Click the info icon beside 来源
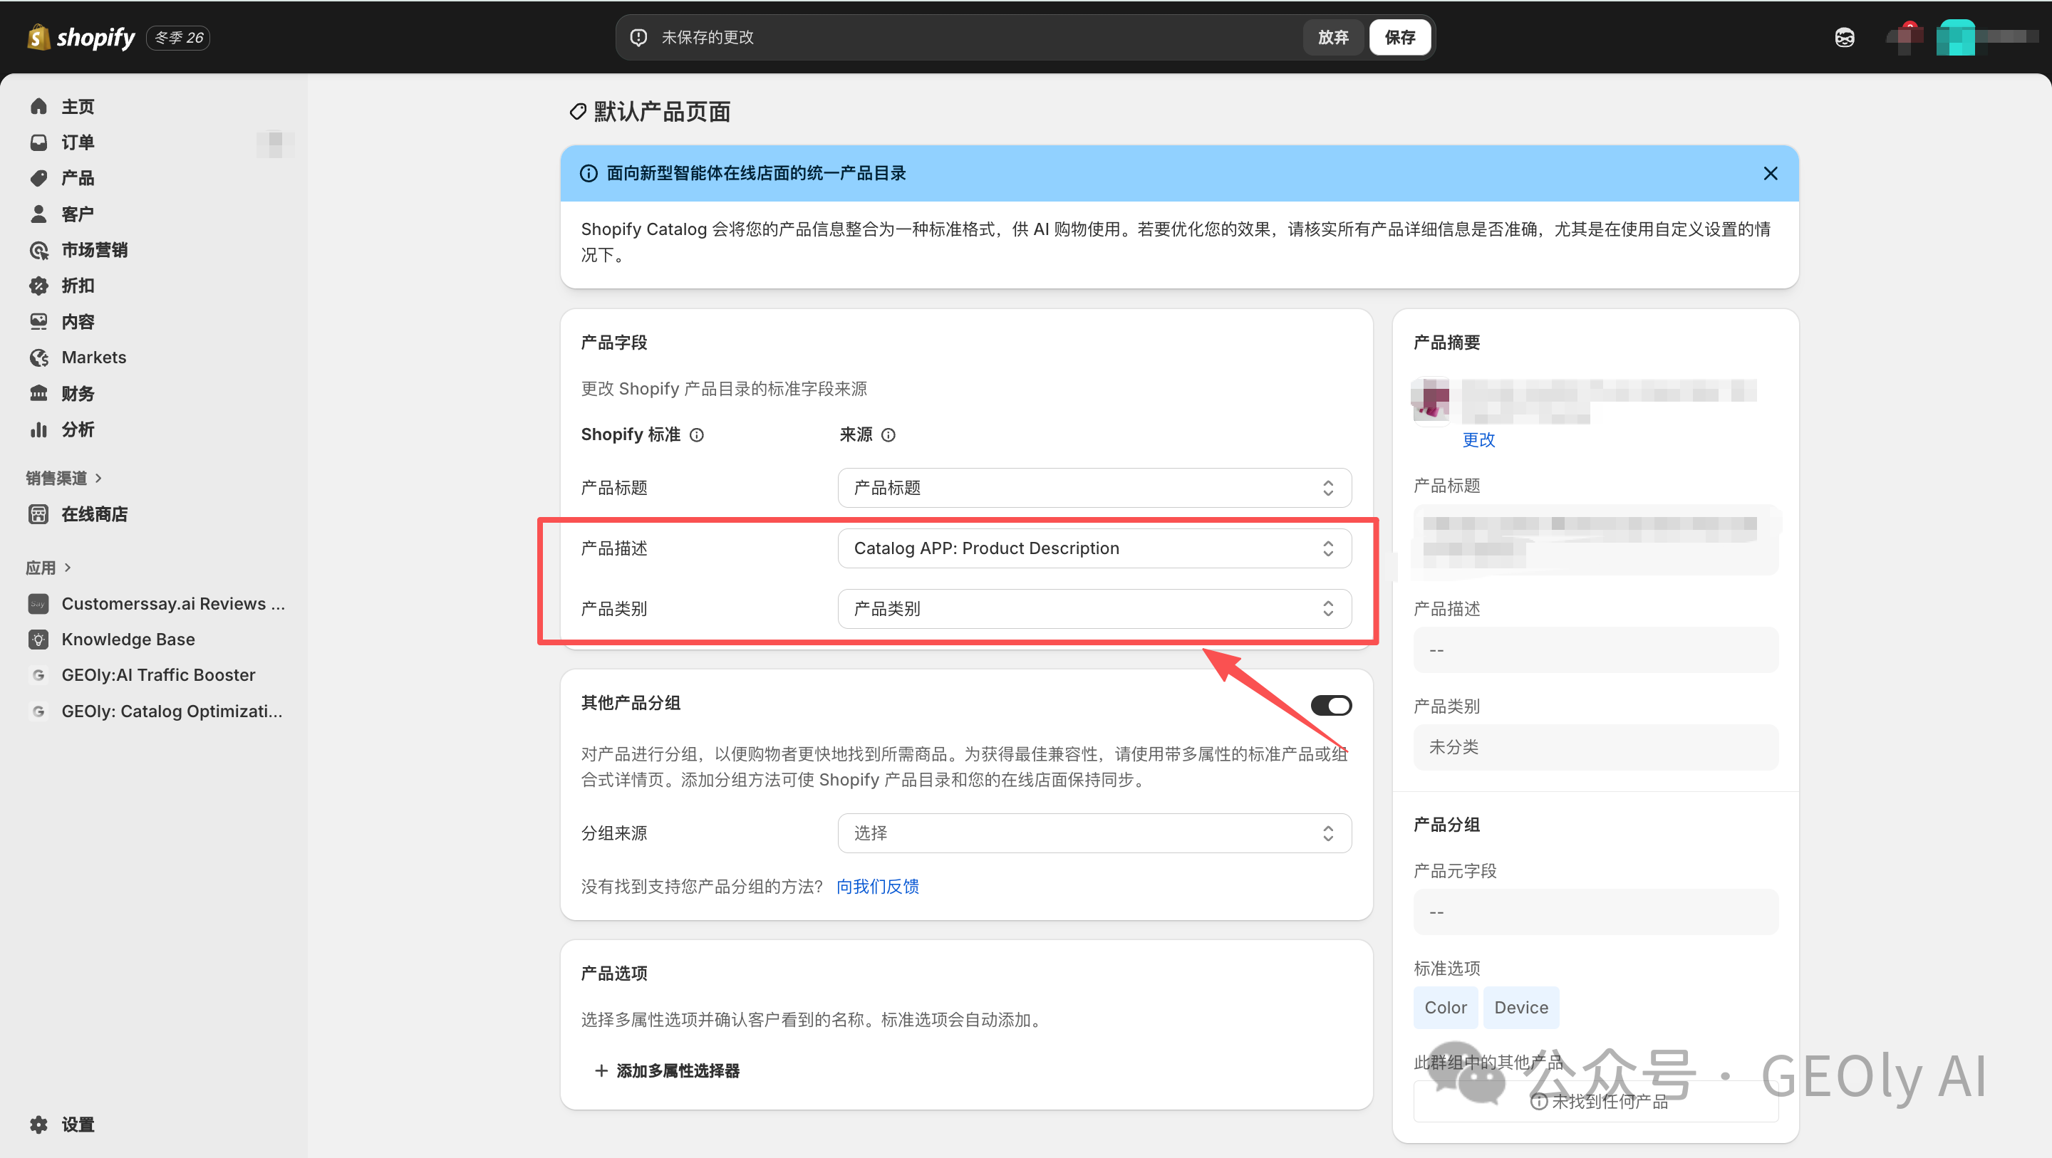This screenshot has width=2052, height=1158. pos(888,435)
